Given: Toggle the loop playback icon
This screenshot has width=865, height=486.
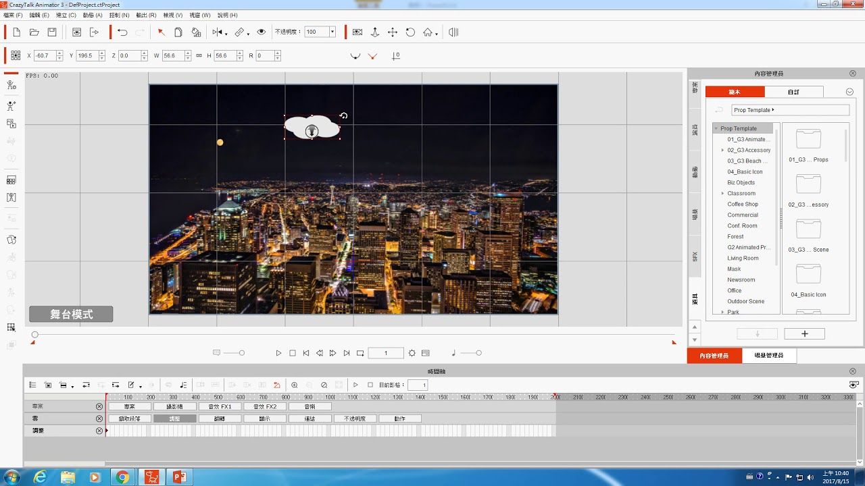Looking at the screenshot, I should 360,353.
